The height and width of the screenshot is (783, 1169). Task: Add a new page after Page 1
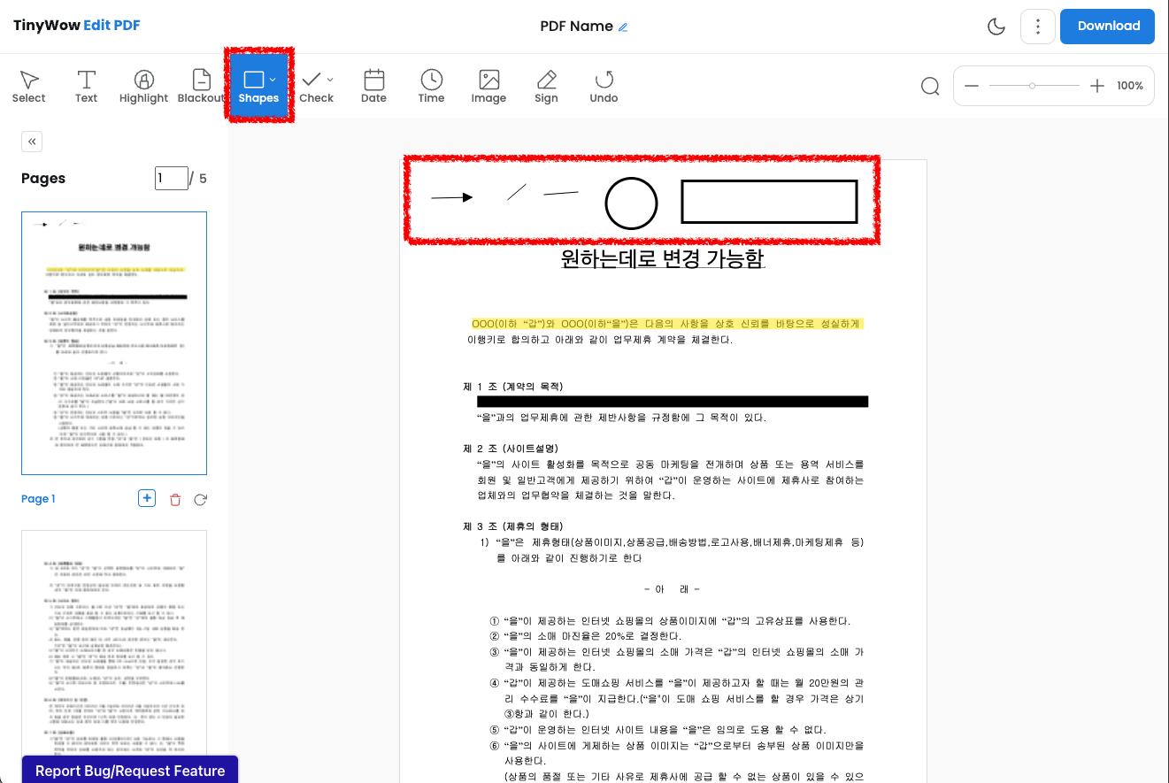pyautogui.click(x=147, y=498)
